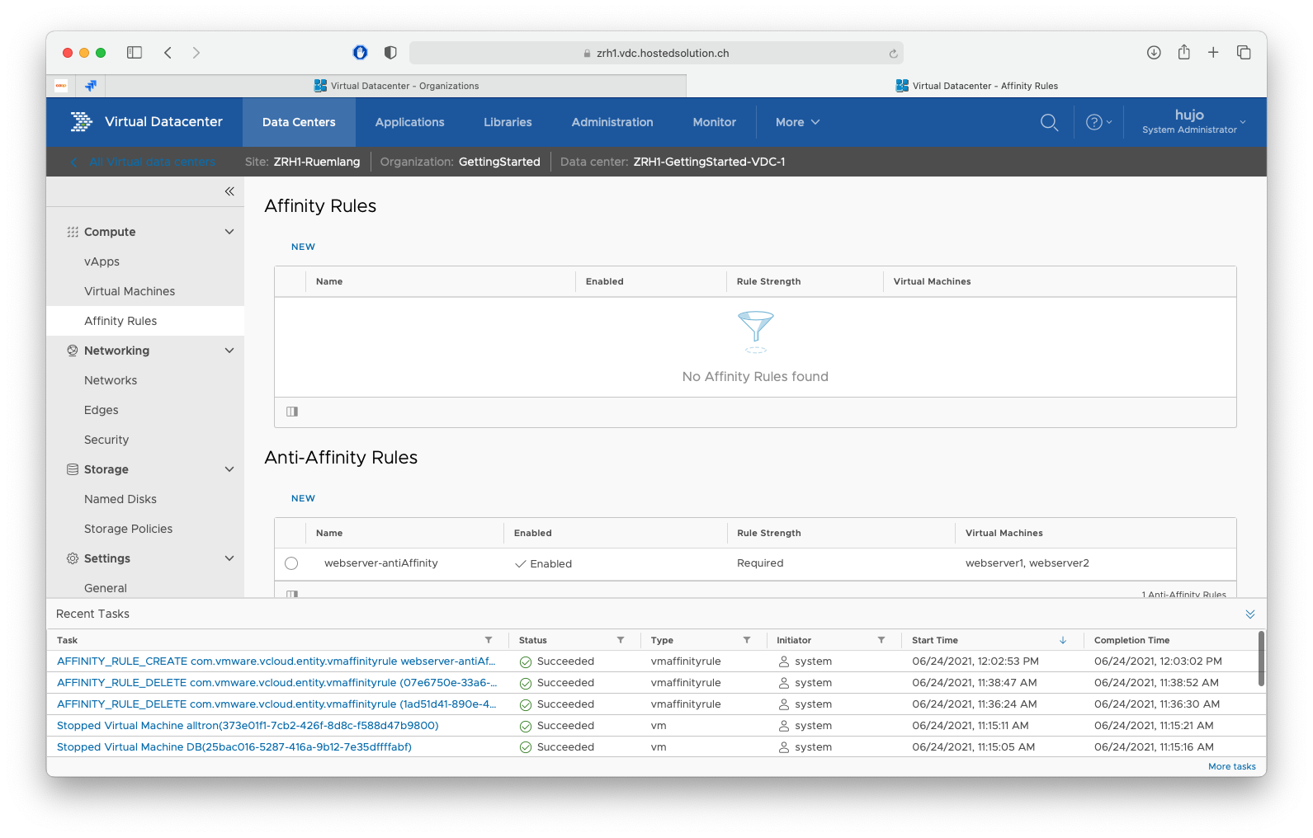Collapse Recent Tasks panel double chevron
Image resolution: width=1313 pixels, height=838 pixels.
(x=1250, y=614)
